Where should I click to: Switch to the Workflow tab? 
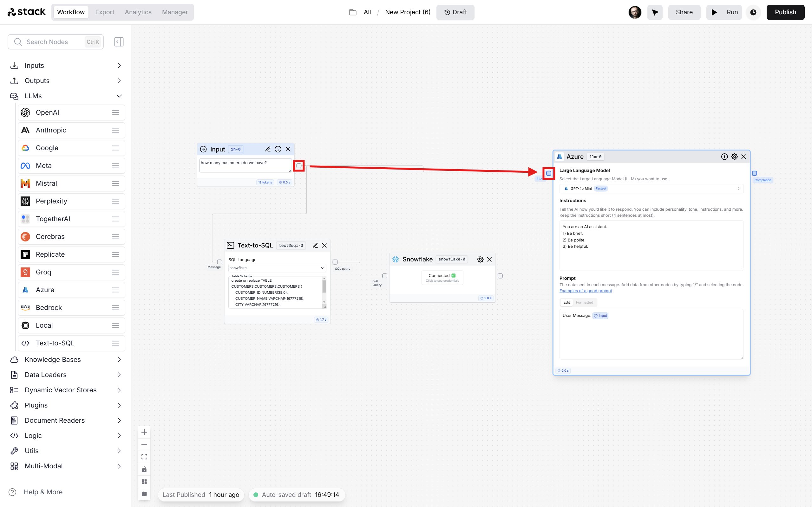(71, 12)
